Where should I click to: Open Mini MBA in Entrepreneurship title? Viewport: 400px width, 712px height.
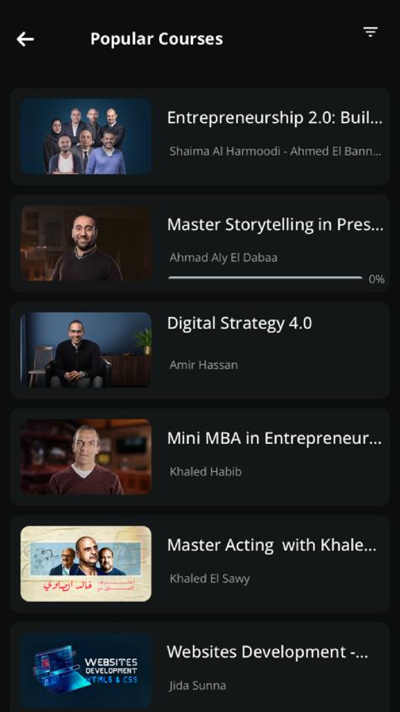[274, 439]
